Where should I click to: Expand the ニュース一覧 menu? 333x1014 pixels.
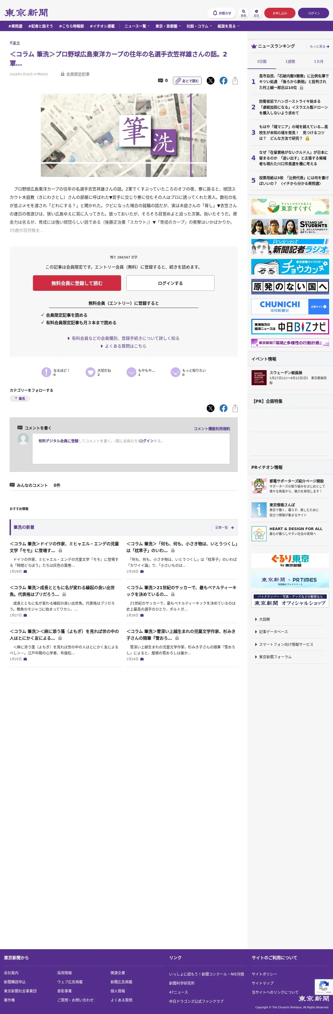(137, 26)
